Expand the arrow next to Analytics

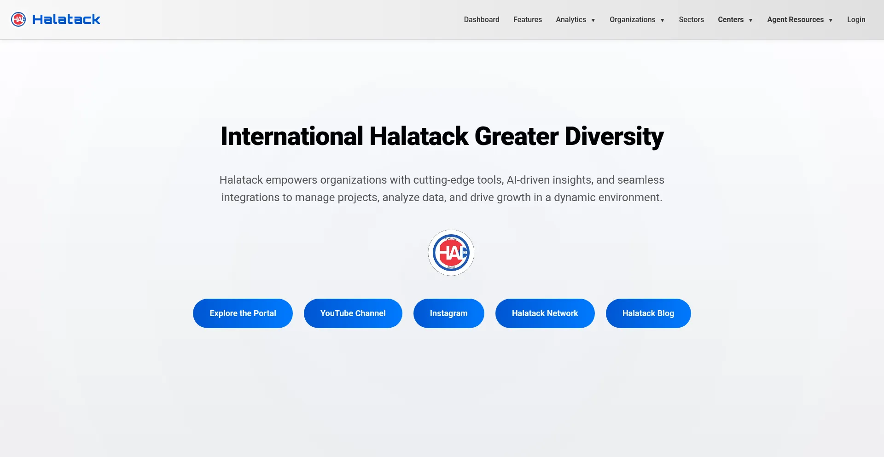coord(593,20)
